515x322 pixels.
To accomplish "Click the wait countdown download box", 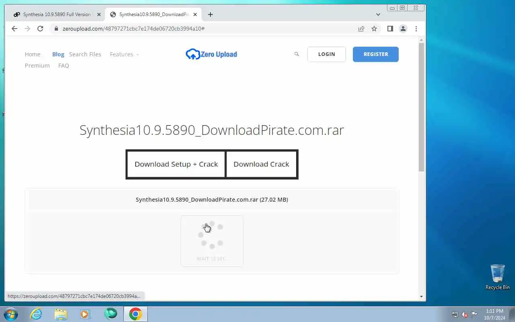I will (x=212, y=241).
